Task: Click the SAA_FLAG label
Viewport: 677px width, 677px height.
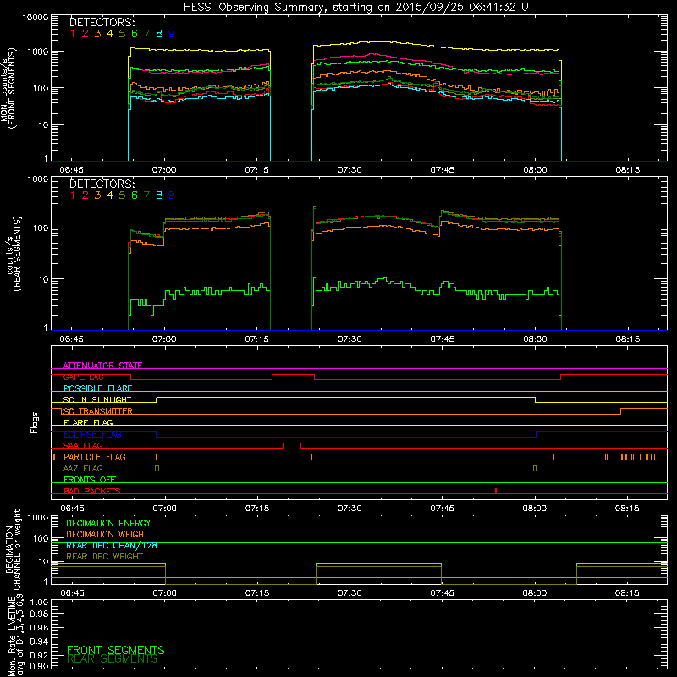Action: (83, 445)
